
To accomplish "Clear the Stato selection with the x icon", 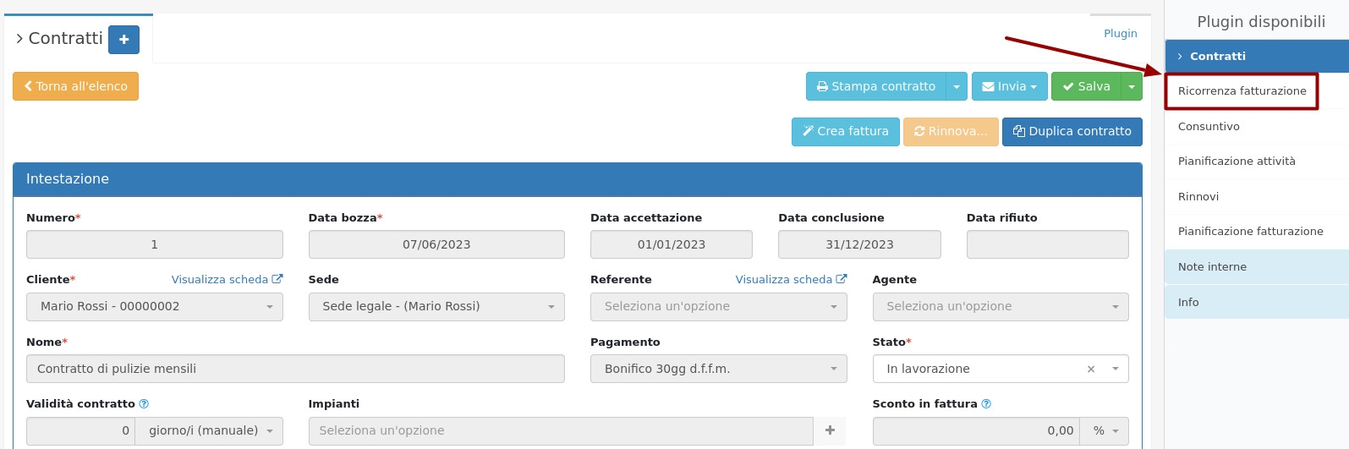I will pos(1090,369).
